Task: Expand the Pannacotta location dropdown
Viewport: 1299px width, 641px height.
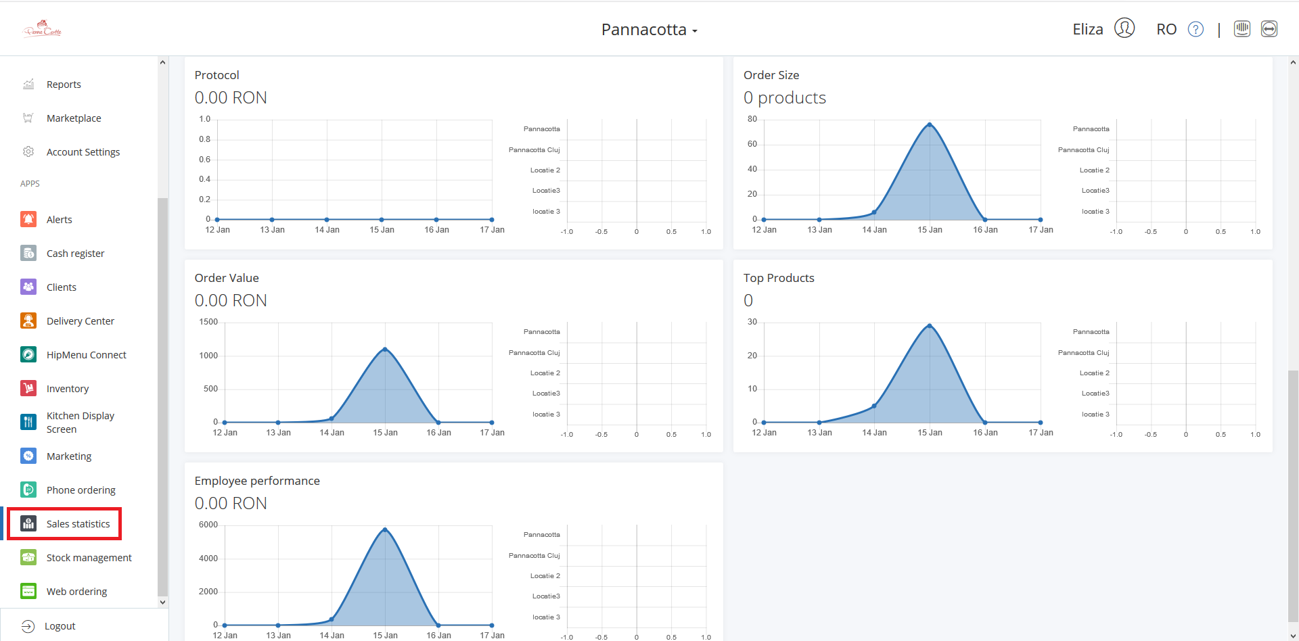Action: [649, 30]
